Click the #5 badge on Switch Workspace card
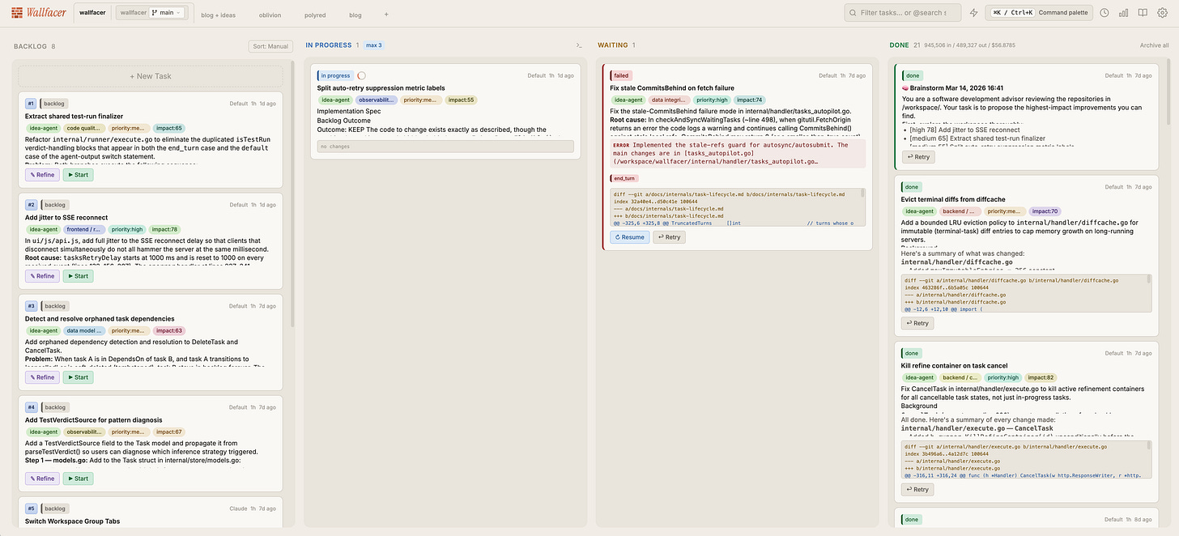 pos(31,508)
